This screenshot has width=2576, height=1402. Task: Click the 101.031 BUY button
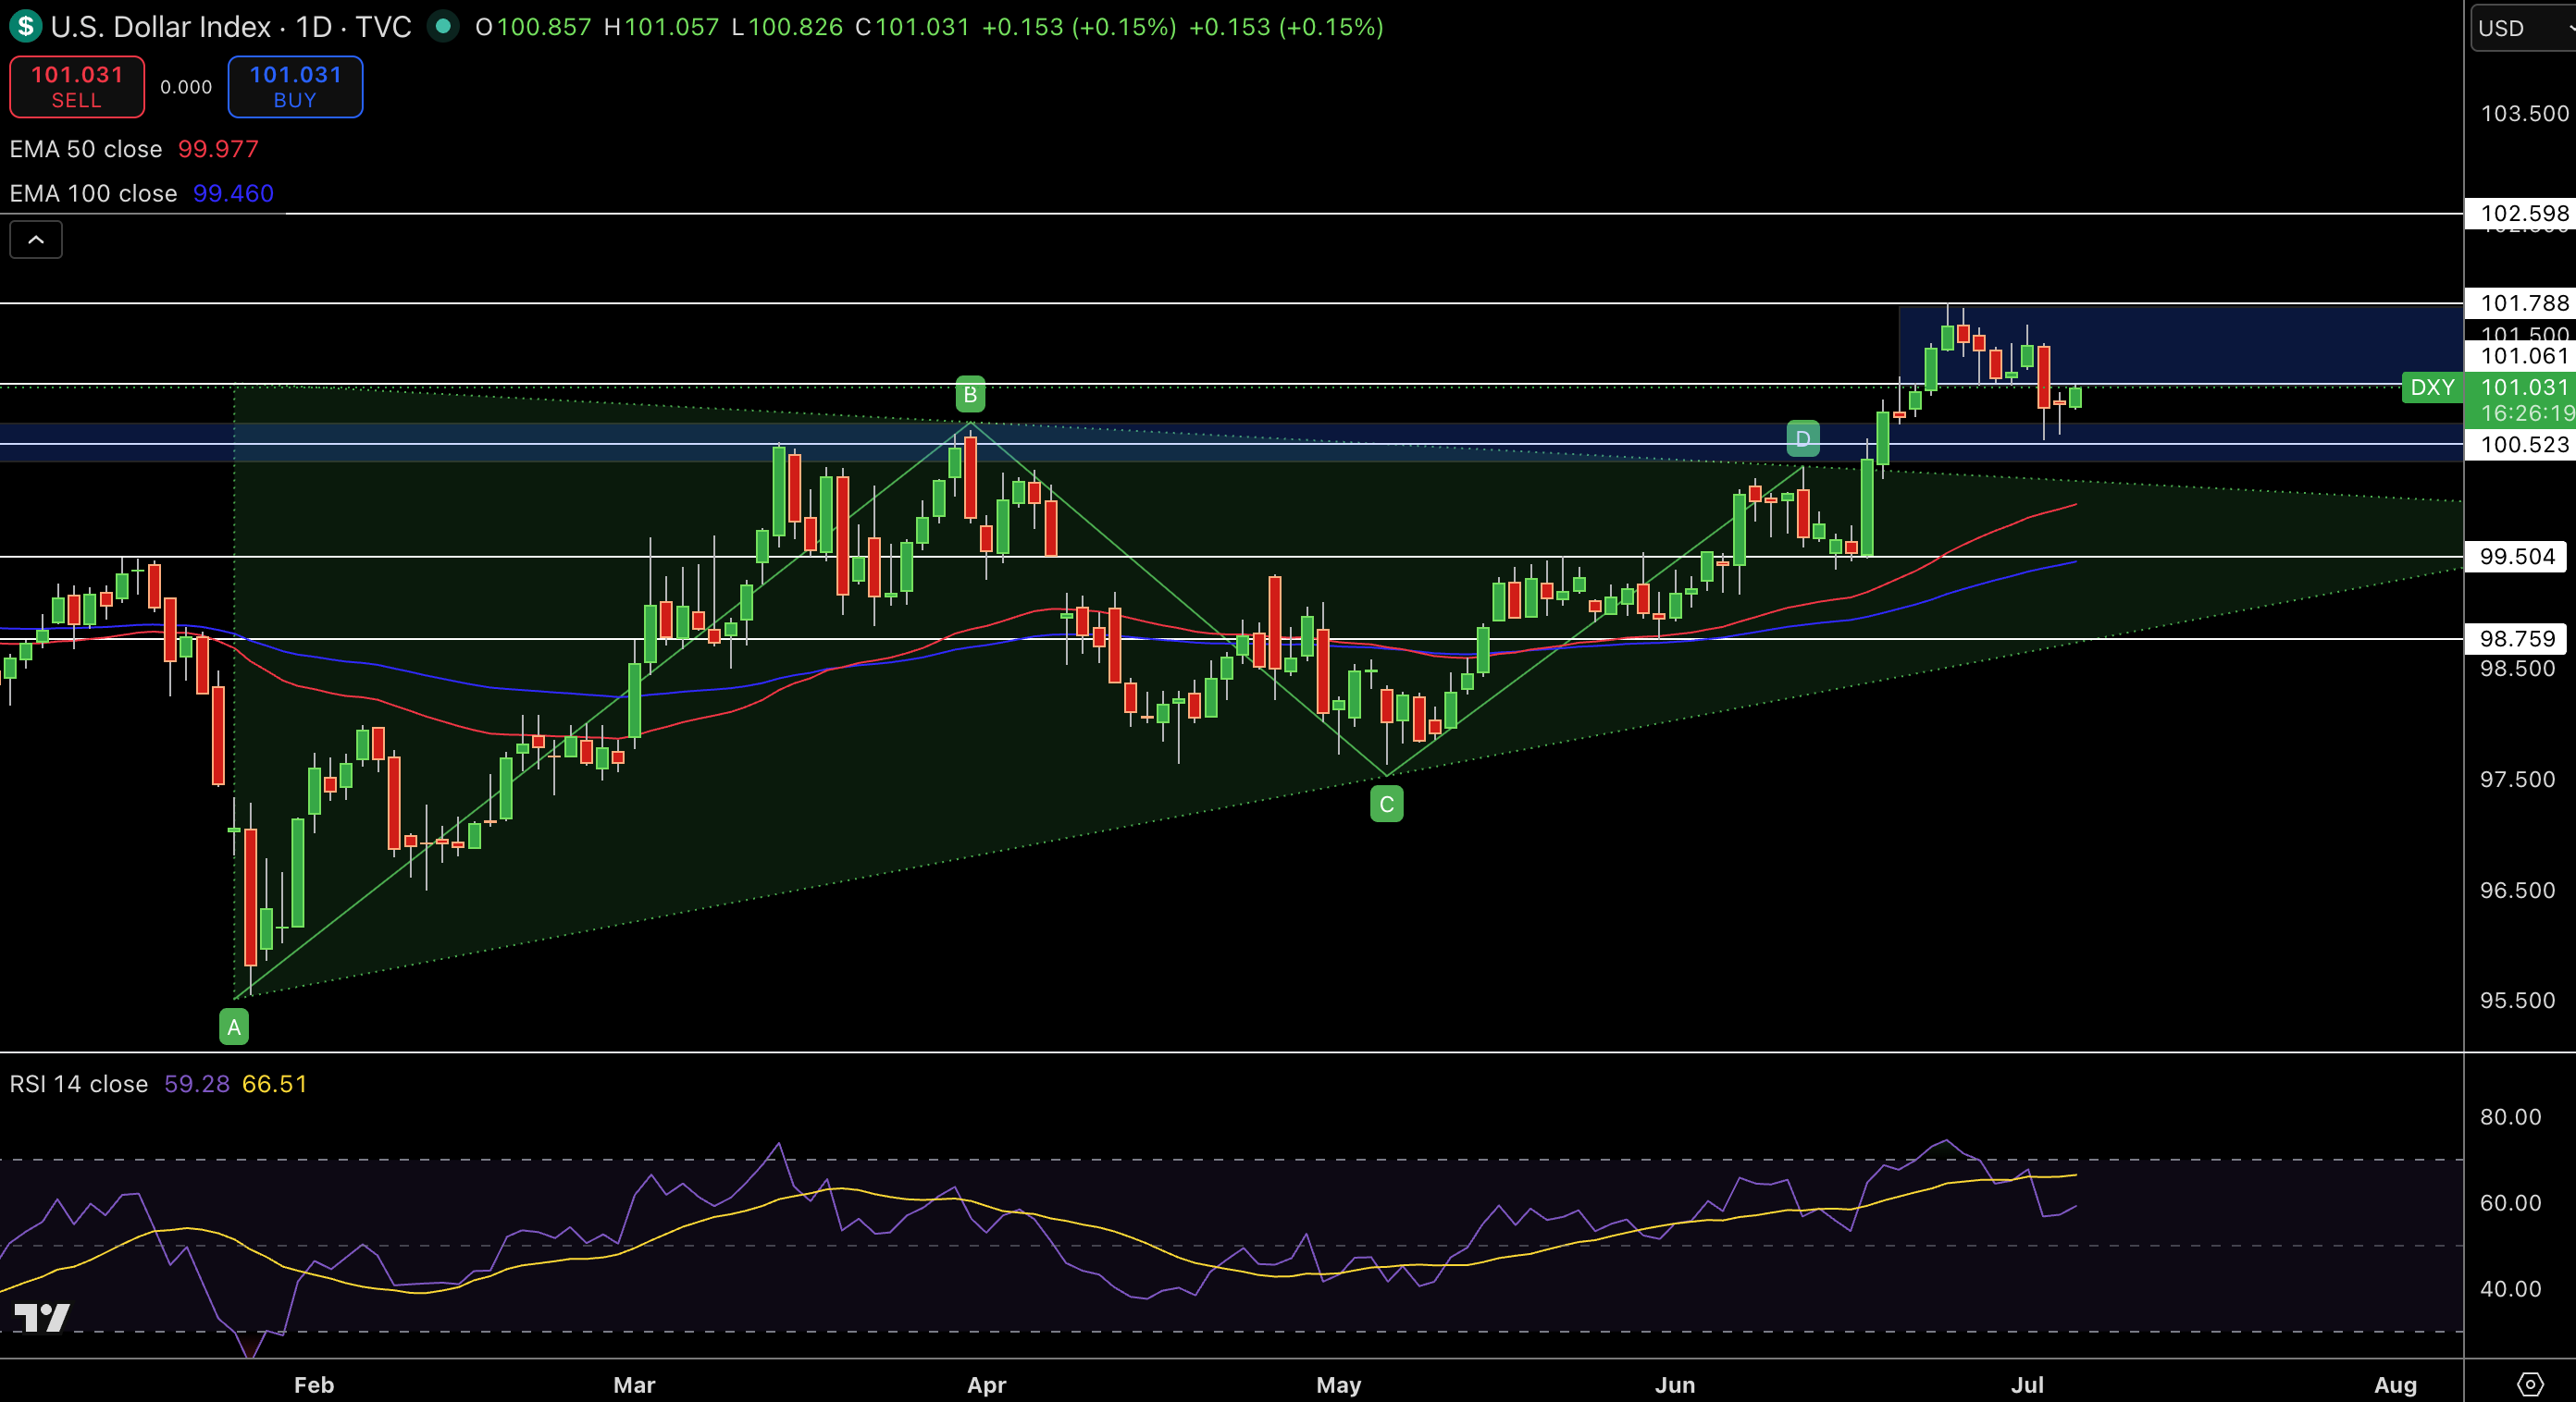(295, 87)
